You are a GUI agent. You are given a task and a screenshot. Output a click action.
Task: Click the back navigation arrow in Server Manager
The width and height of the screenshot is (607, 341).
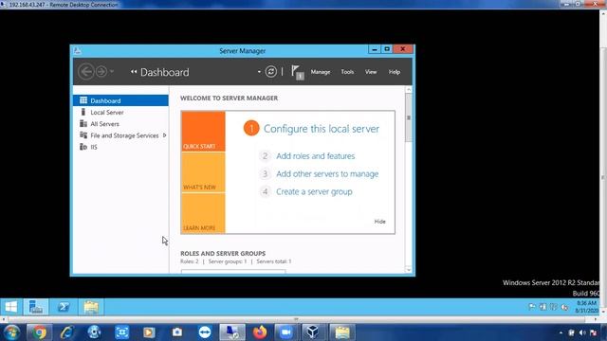click(86, 72)
